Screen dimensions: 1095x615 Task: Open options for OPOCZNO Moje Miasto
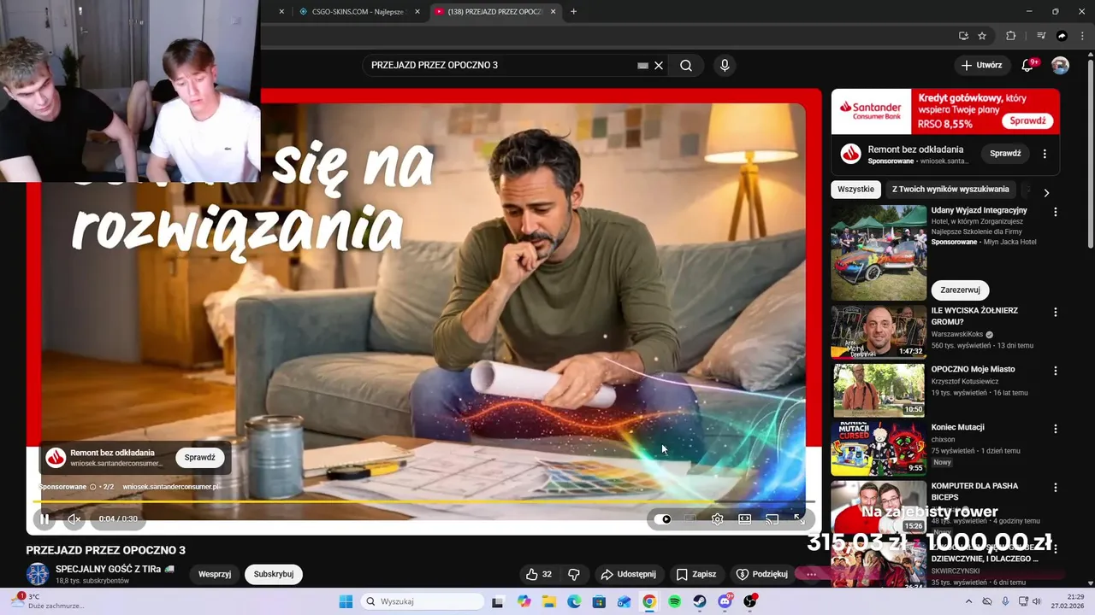(x=1055, y=371)
